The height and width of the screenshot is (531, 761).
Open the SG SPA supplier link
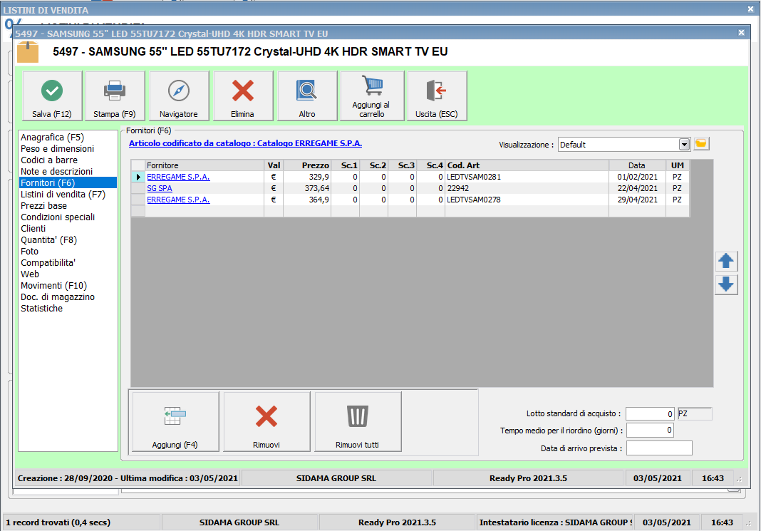pos(160,188)
